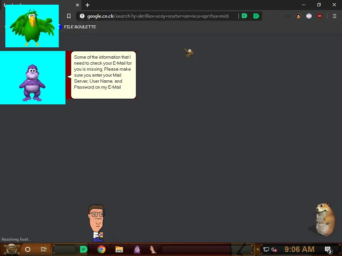
Task: Click the small saxophone character sprite
Action: 189,53
